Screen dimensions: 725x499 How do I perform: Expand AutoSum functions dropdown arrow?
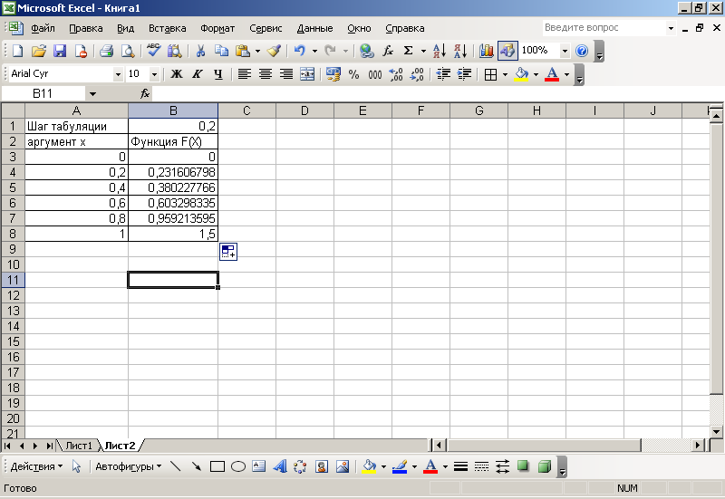pyautogui.click(x=423, y=51)
